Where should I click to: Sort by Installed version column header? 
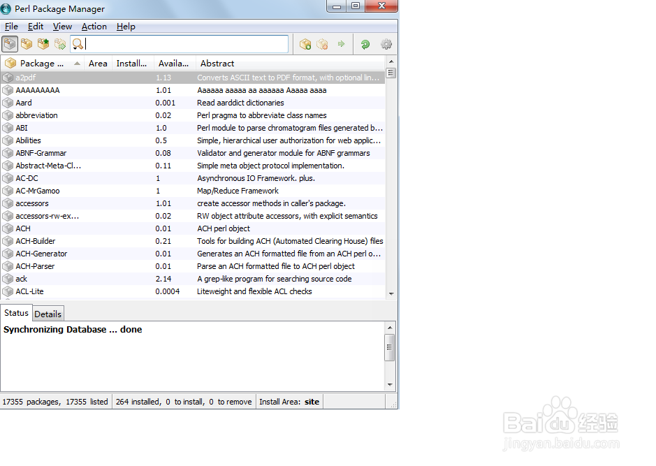pos(132,63)
